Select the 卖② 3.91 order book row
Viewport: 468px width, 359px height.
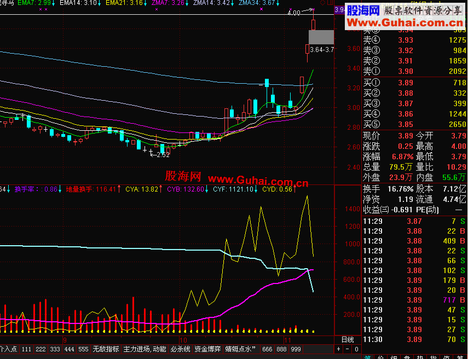tap(414, 61)
